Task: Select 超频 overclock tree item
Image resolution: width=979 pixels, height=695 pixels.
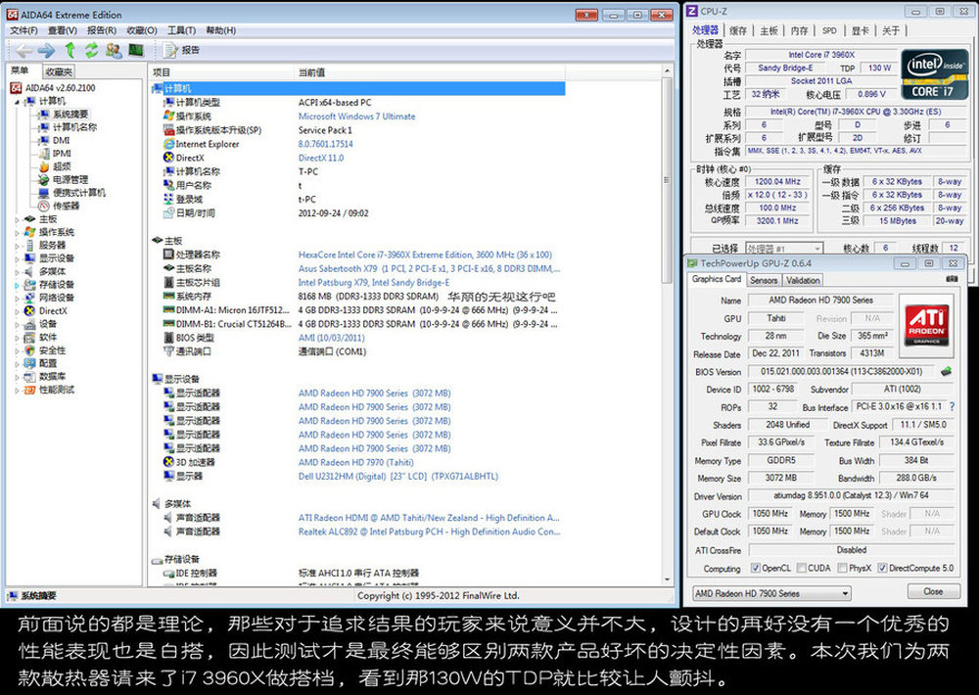Action: tap(62, 166)
